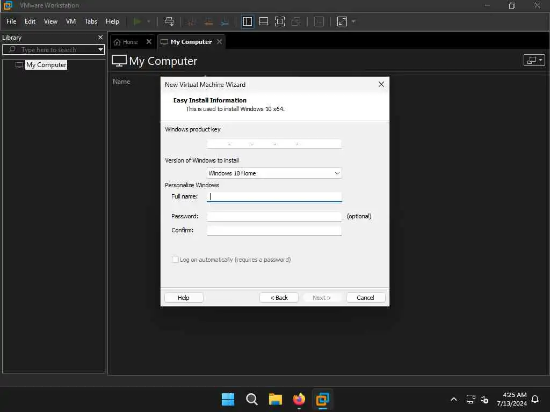Toggle the Show Library sidebar icon

pyautogui.click(x=247, y=21)
